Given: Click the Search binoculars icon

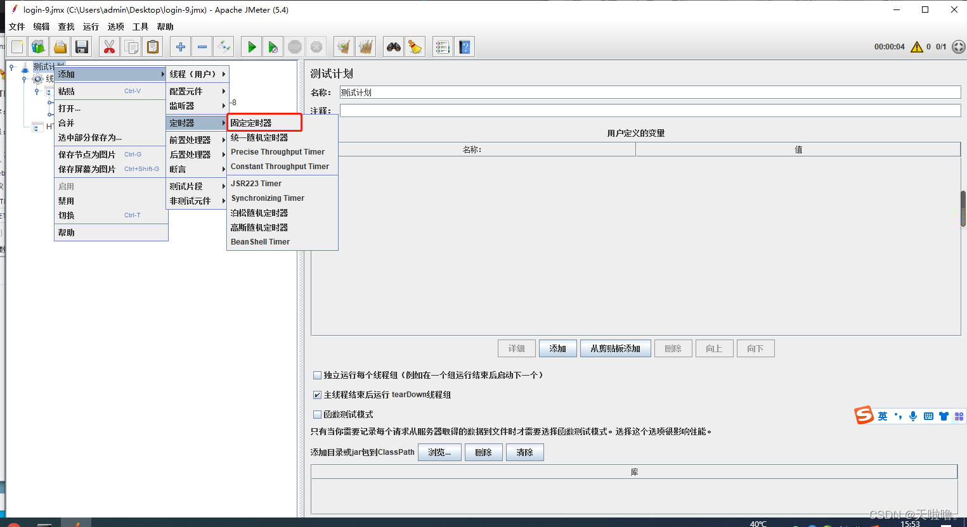Looking at the screenshot, I should (394, 47).
